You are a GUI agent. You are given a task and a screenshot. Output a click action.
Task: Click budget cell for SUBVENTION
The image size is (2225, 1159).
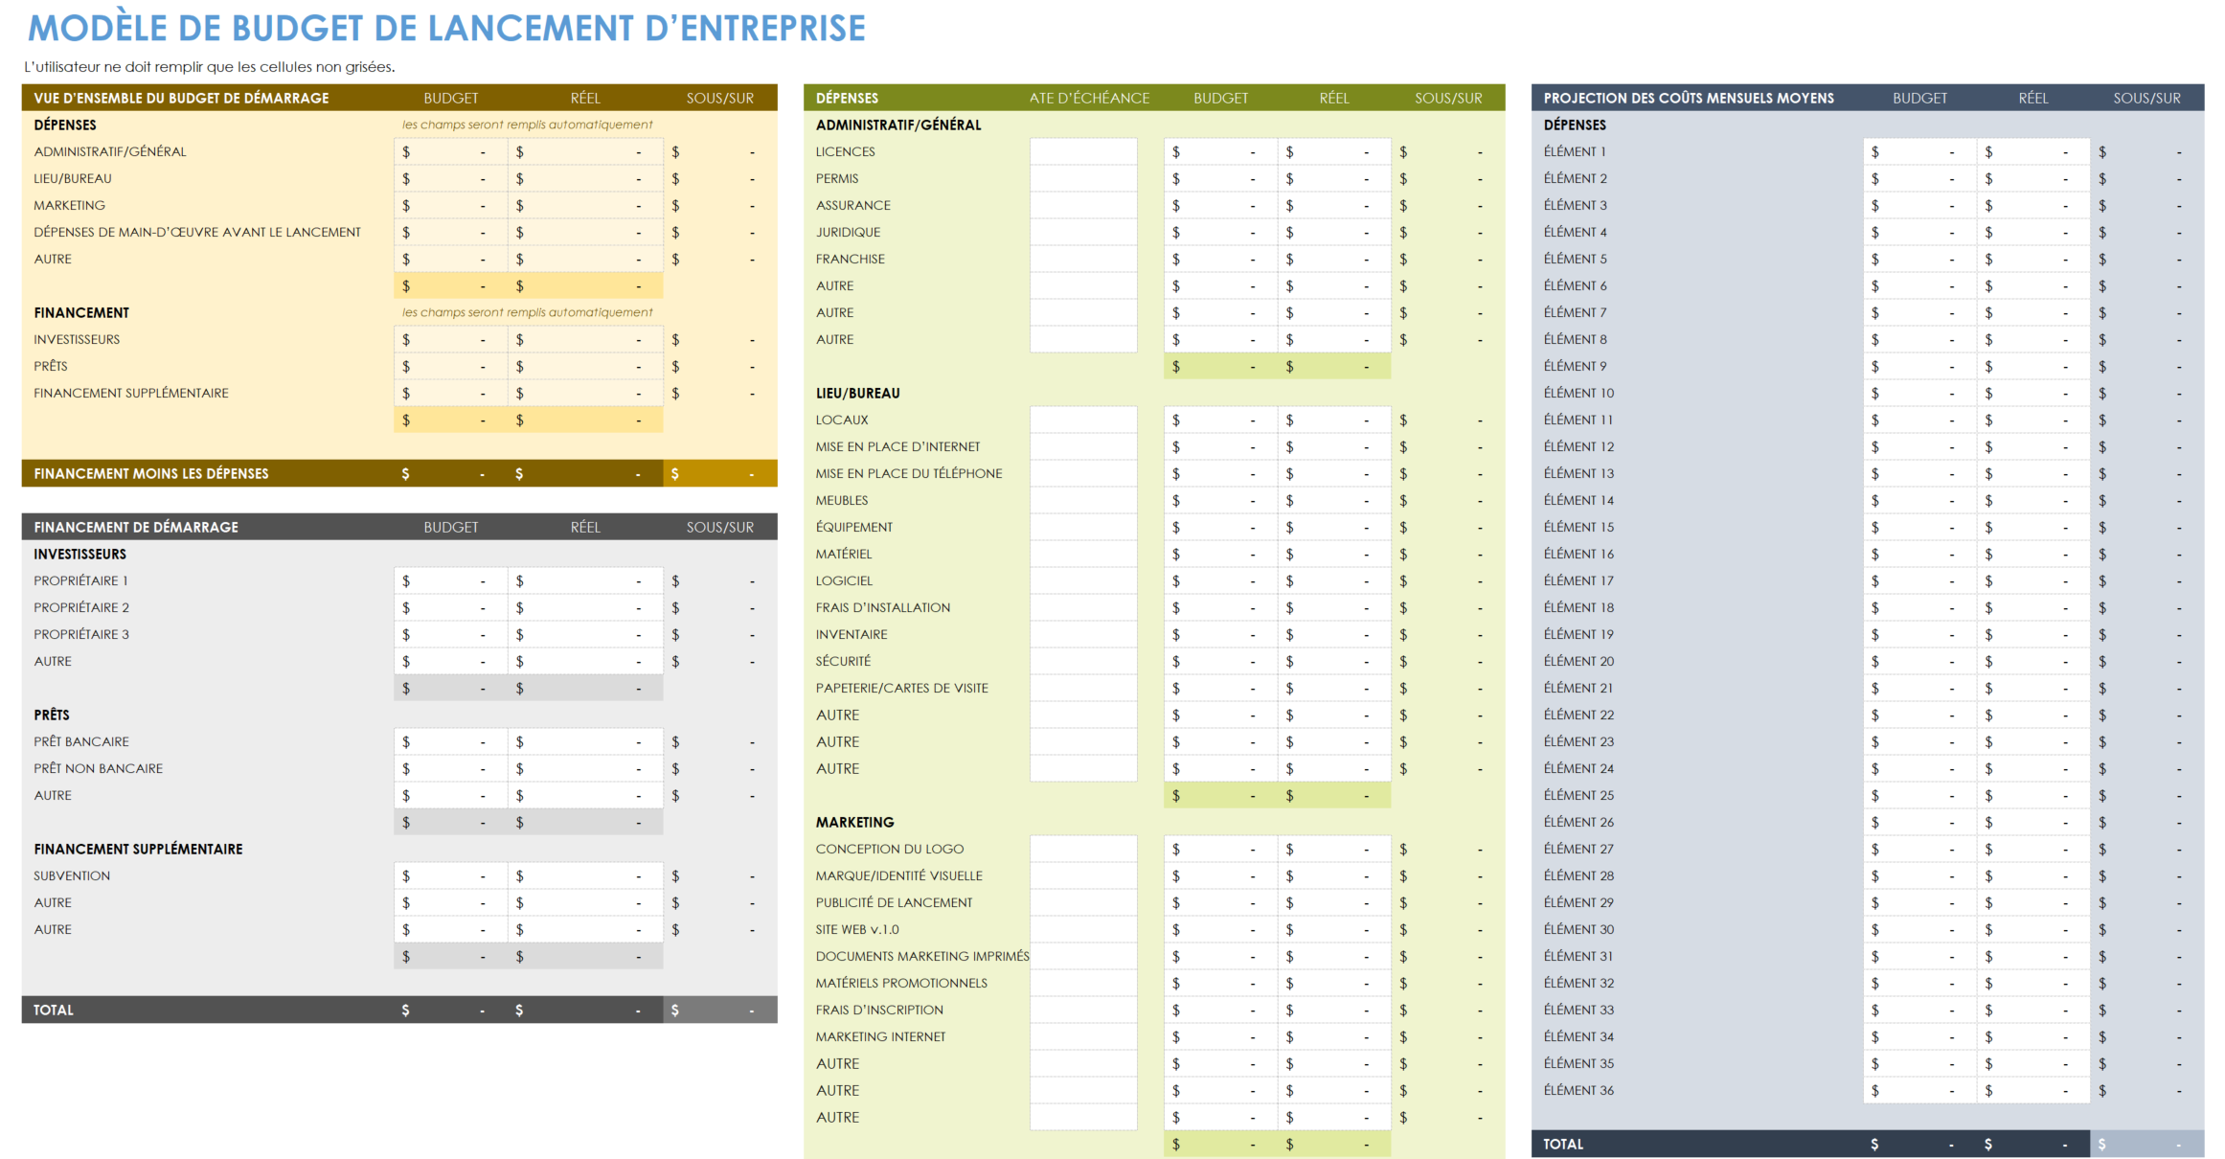click(x=450, y=875)
